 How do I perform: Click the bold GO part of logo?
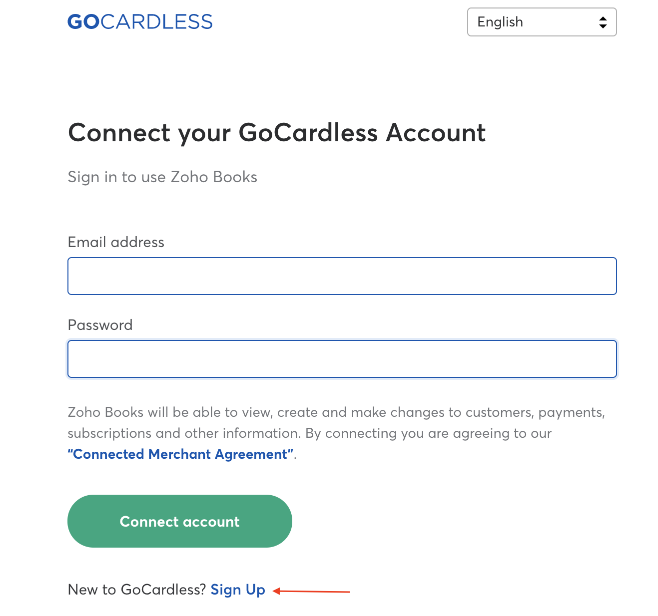[83, 22]
